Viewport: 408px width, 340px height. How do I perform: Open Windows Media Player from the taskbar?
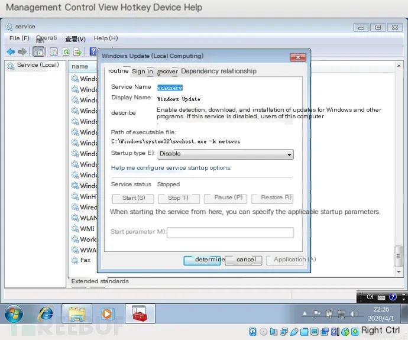[107, 314]
